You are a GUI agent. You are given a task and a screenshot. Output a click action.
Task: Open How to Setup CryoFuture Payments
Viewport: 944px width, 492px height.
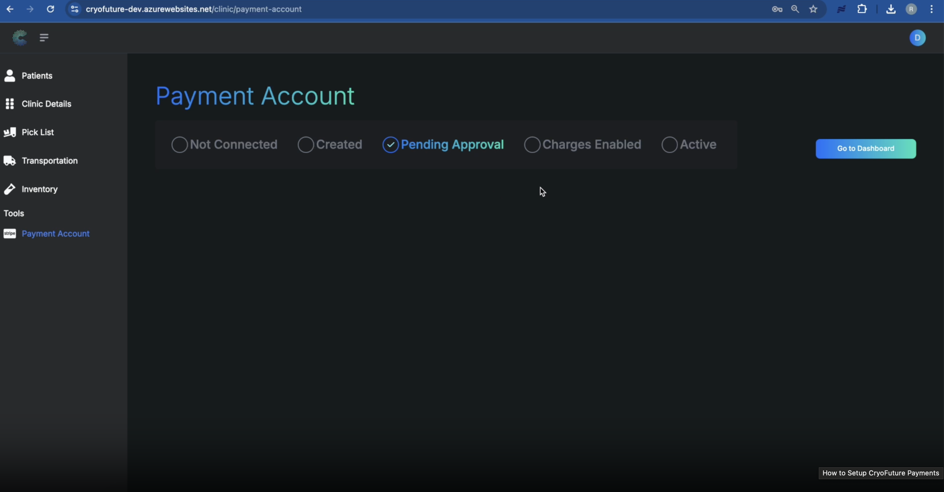point(880,473)
